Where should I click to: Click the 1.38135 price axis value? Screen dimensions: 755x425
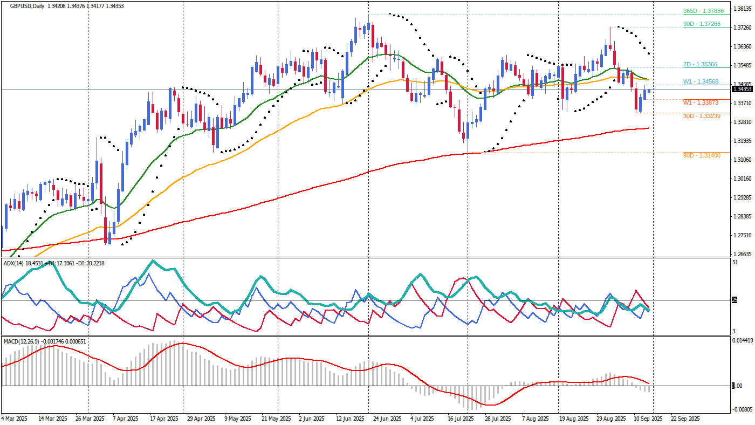point(743,9)
